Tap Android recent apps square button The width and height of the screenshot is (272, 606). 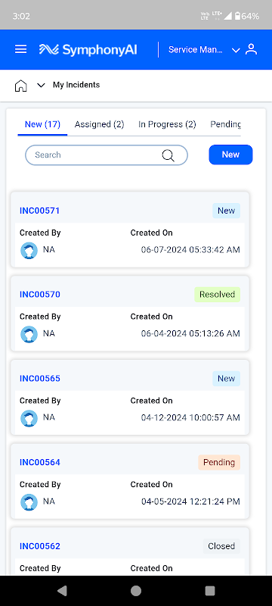[210, 590]
